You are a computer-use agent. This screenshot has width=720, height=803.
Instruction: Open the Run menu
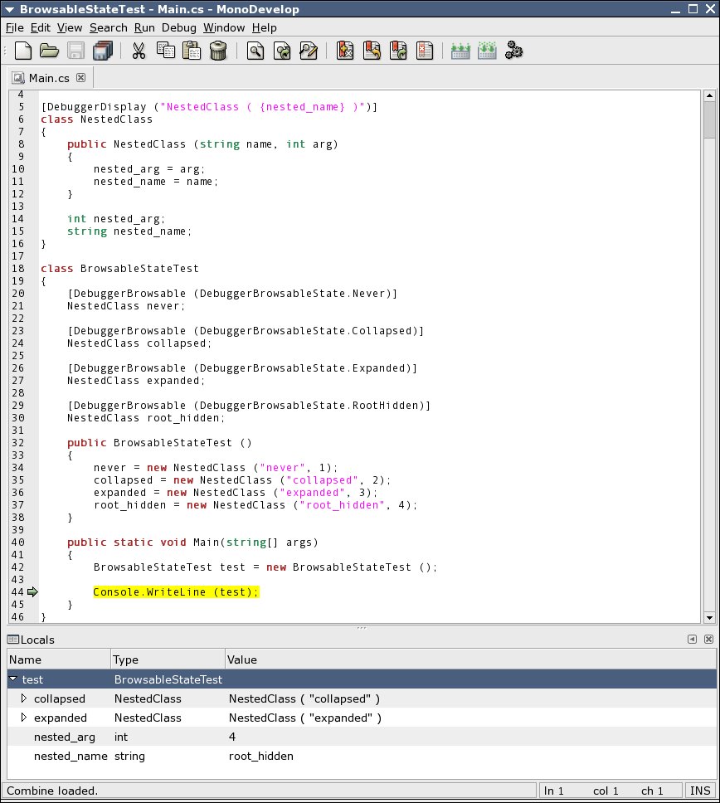pos(144,27)
